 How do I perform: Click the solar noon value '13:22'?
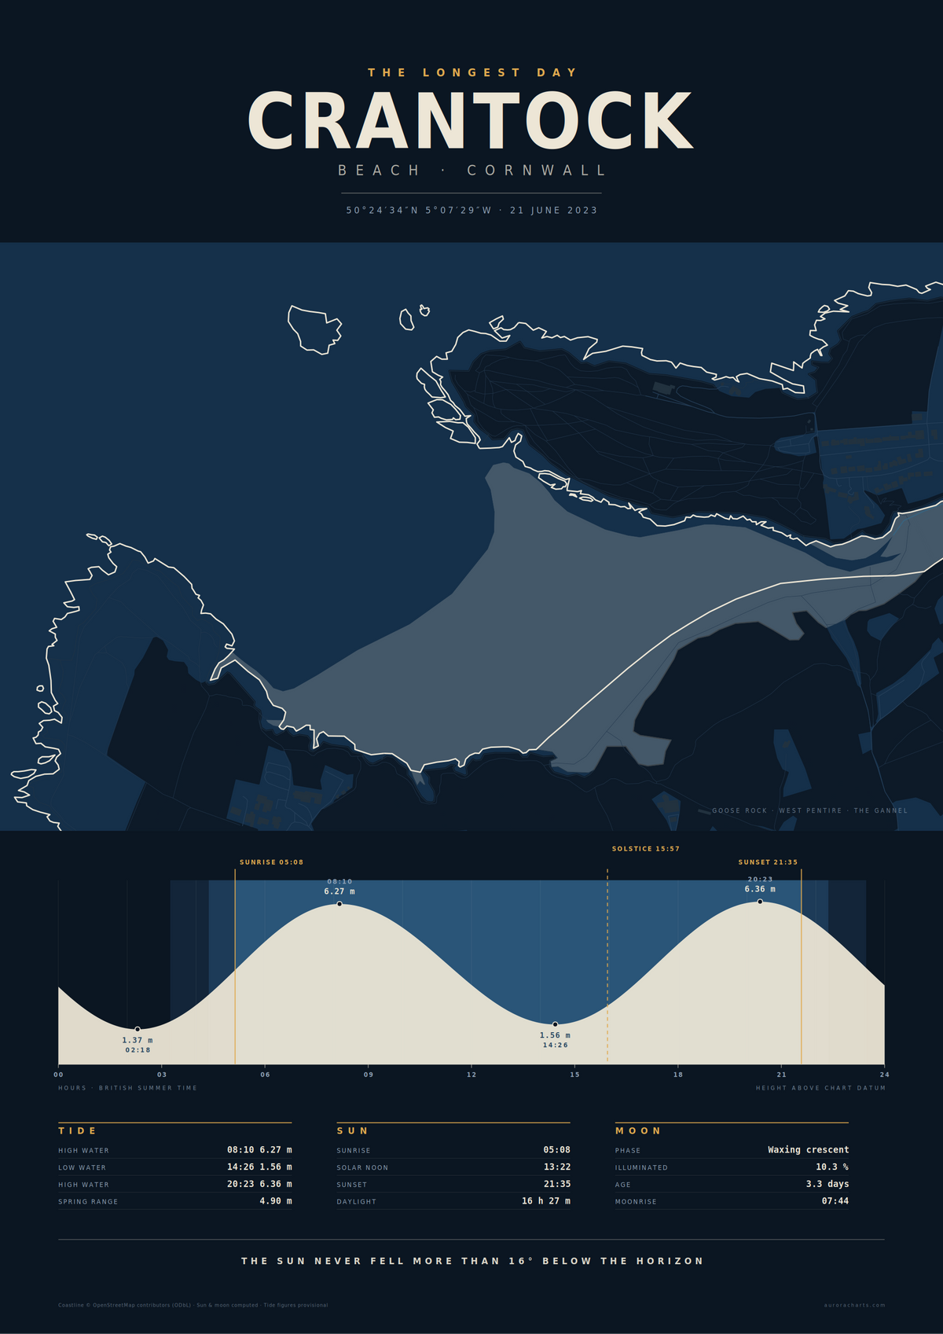tap(557, 1167)
